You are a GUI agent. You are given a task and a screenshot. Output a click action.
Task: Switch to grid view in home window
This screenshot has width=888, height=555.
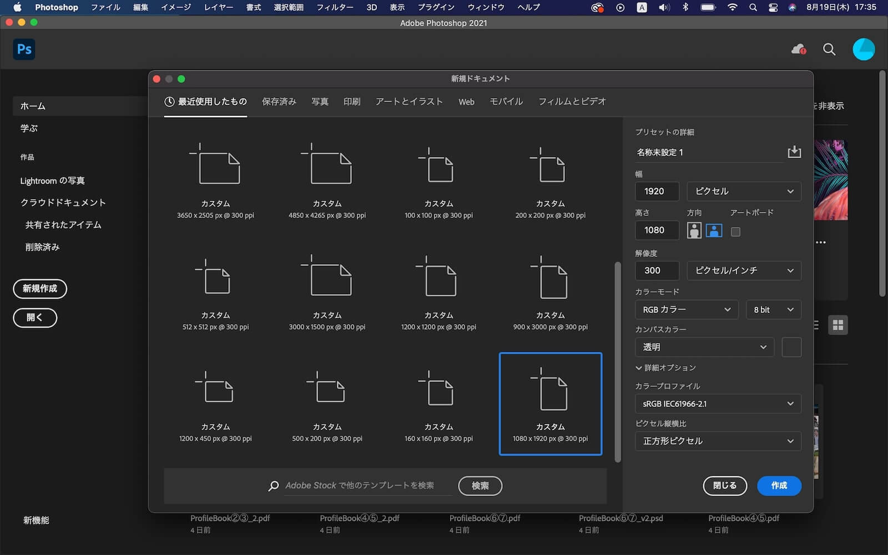coord(838,325)
